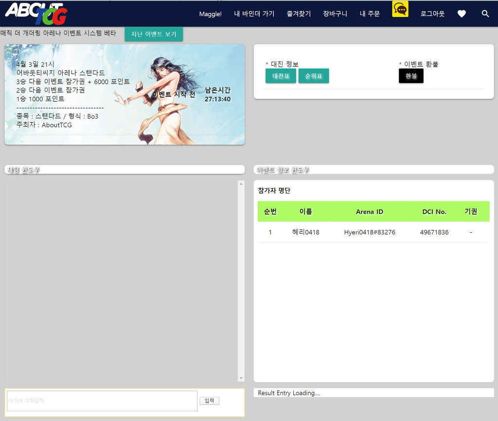Click the 4월 3일 21시 date text
The height and width of the screenshot is (421, 498).
click(35, 64)
